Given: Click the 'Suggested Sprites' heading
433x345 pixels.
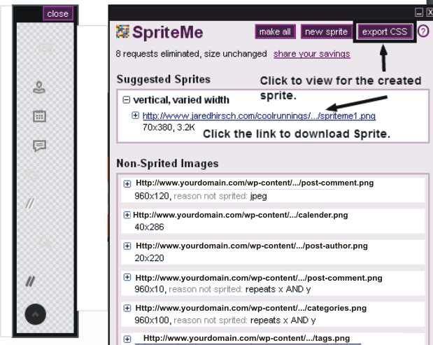Looking at the screenshot, I should tap(164, 80).
